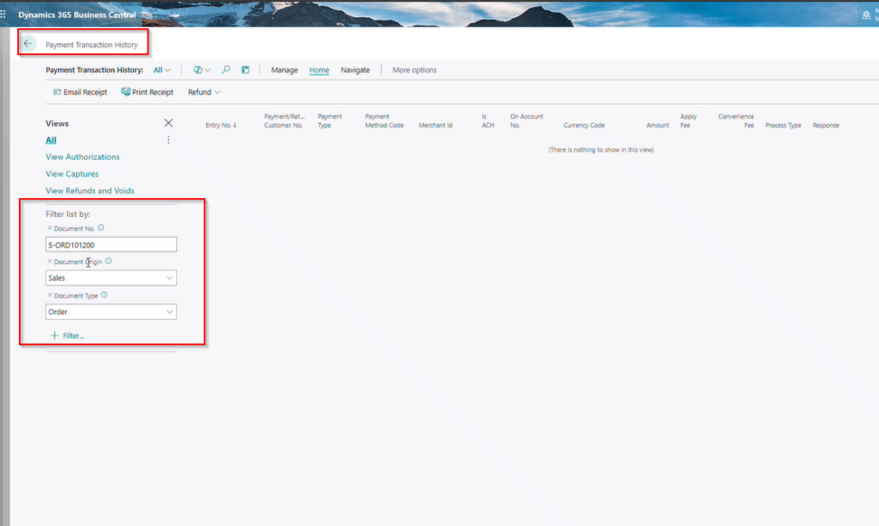
Task: Toggle the Entry No. sort order
Action: point(218,123)
